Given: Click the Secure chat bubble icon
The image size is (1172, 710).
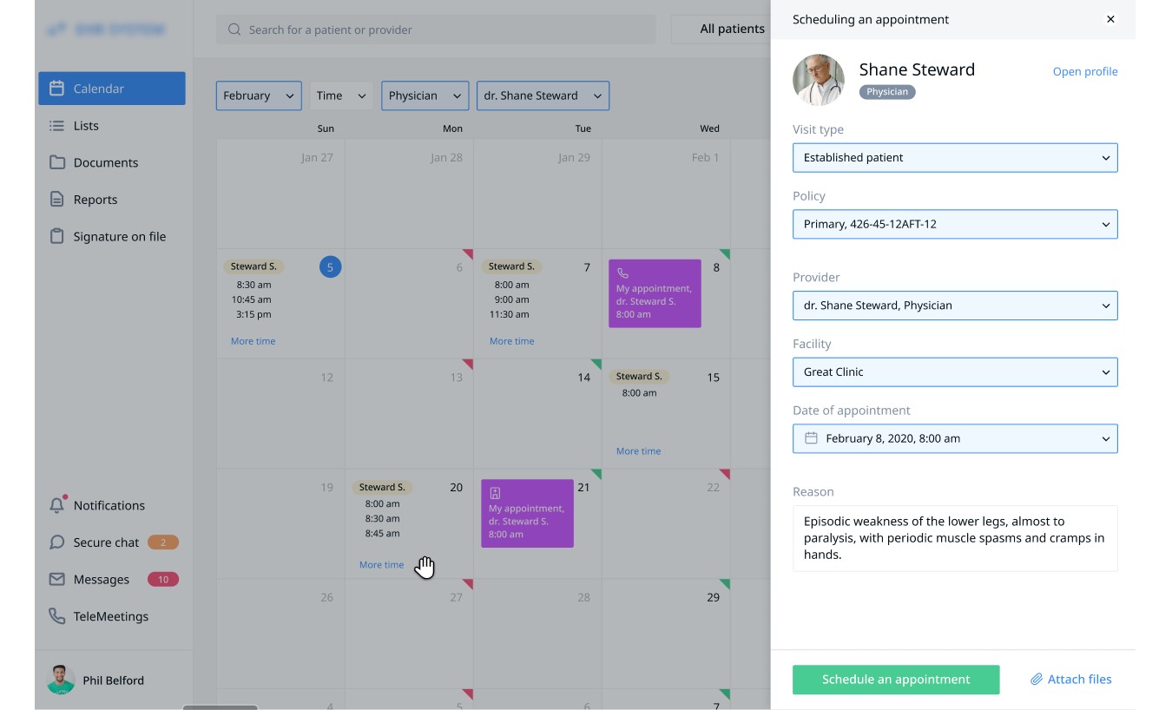Looking at the screenshot, I should coord(57,542).
